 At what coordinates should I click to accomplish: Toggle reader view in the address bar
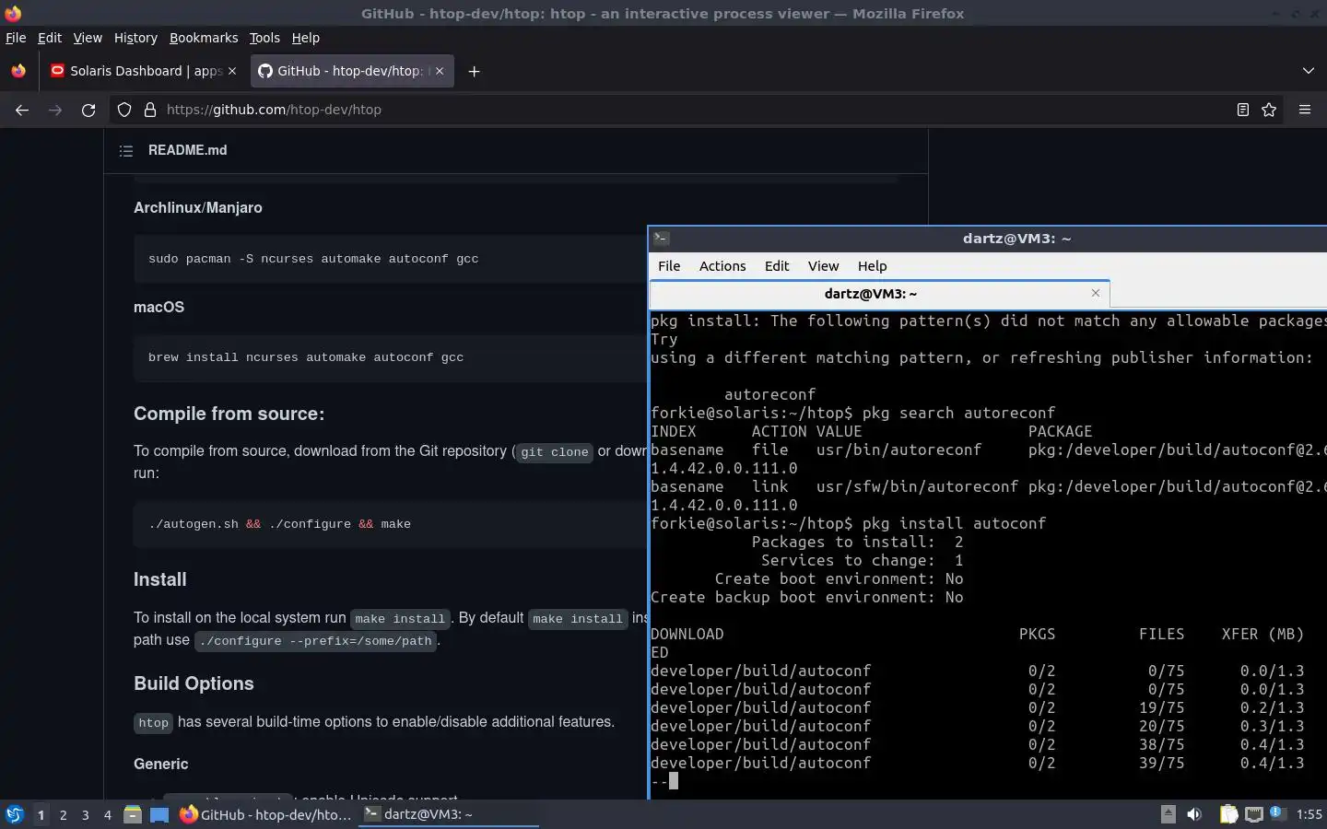coord(1242,110)
